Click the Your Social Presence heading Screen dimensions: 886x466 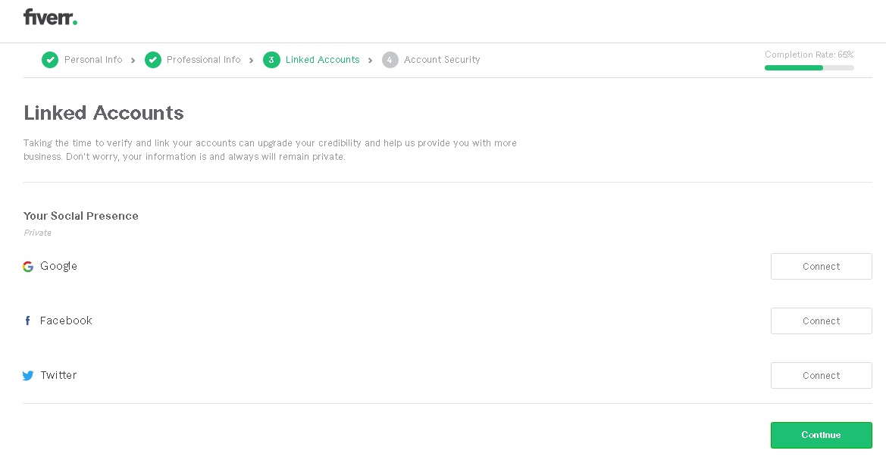pyautogui.click(x=81, y=216)
